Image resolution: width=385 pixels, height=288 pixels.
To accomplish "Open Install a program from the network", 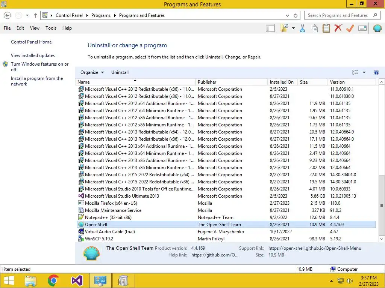I will coord(37,81).
